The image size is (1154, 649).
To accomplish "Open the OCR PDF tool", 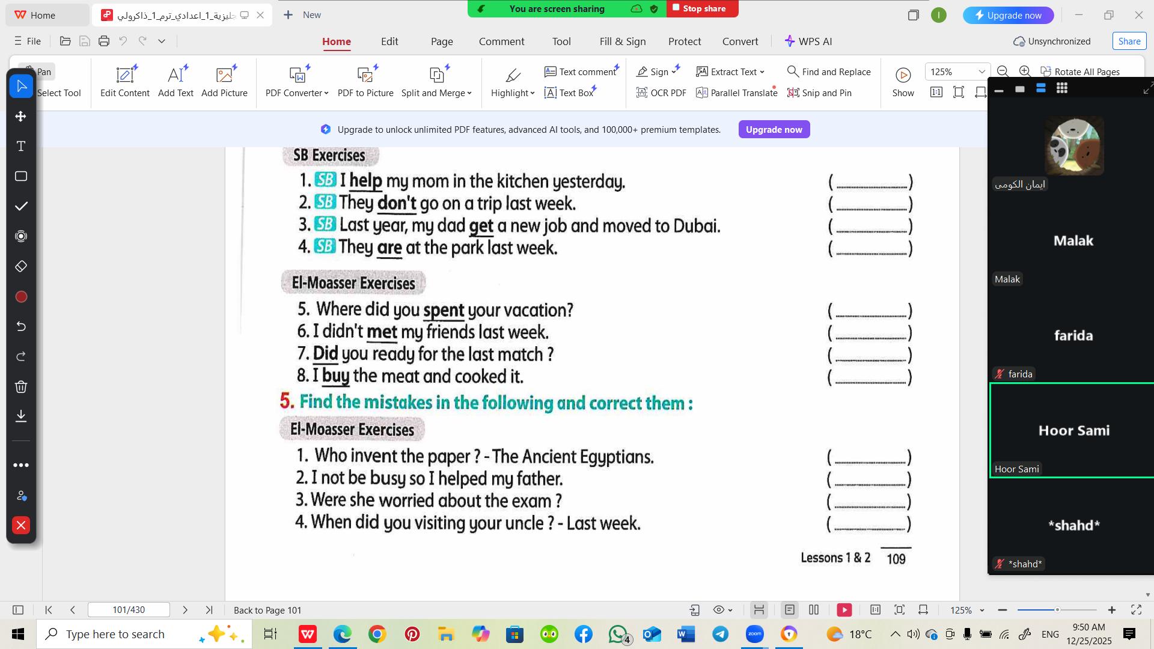I will [x=661, y=93].
